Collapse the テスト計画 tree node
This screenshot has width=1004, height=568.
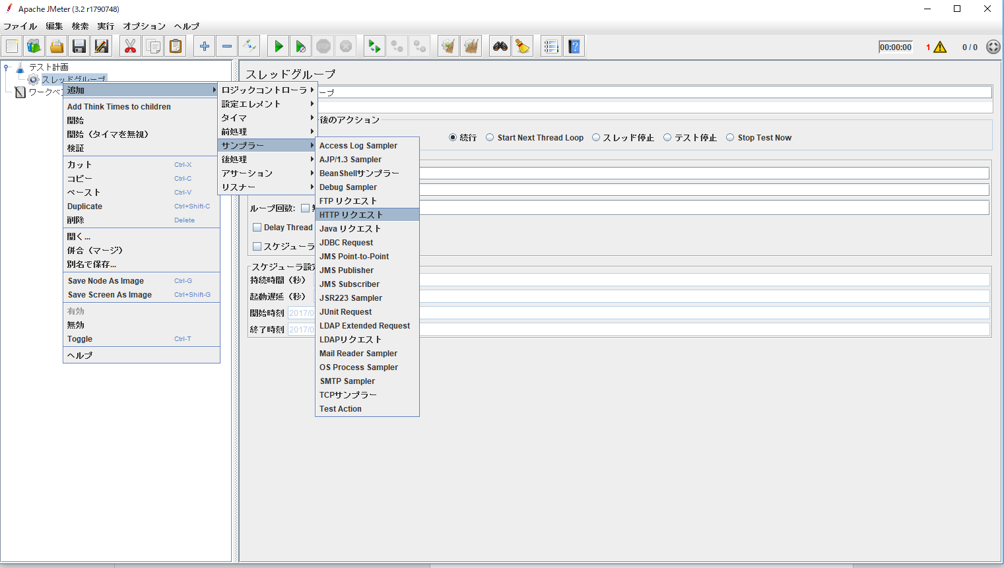click(x=7, y=66)
